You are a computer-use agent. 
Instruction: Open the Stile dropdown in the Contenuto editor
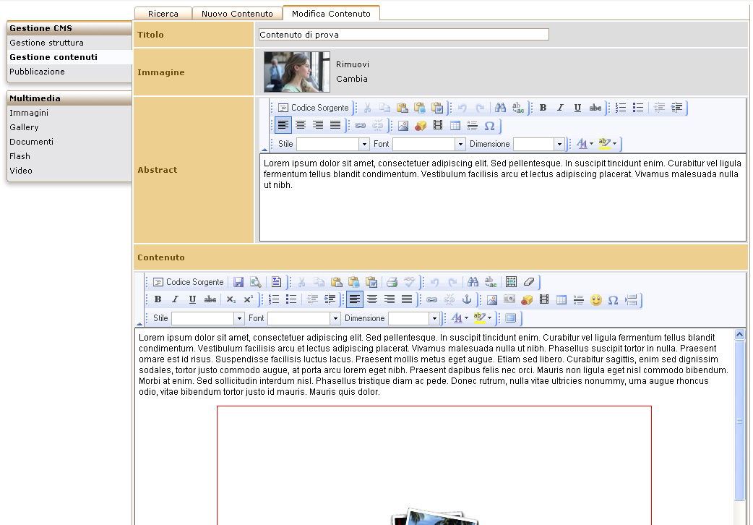pos(240,318)
